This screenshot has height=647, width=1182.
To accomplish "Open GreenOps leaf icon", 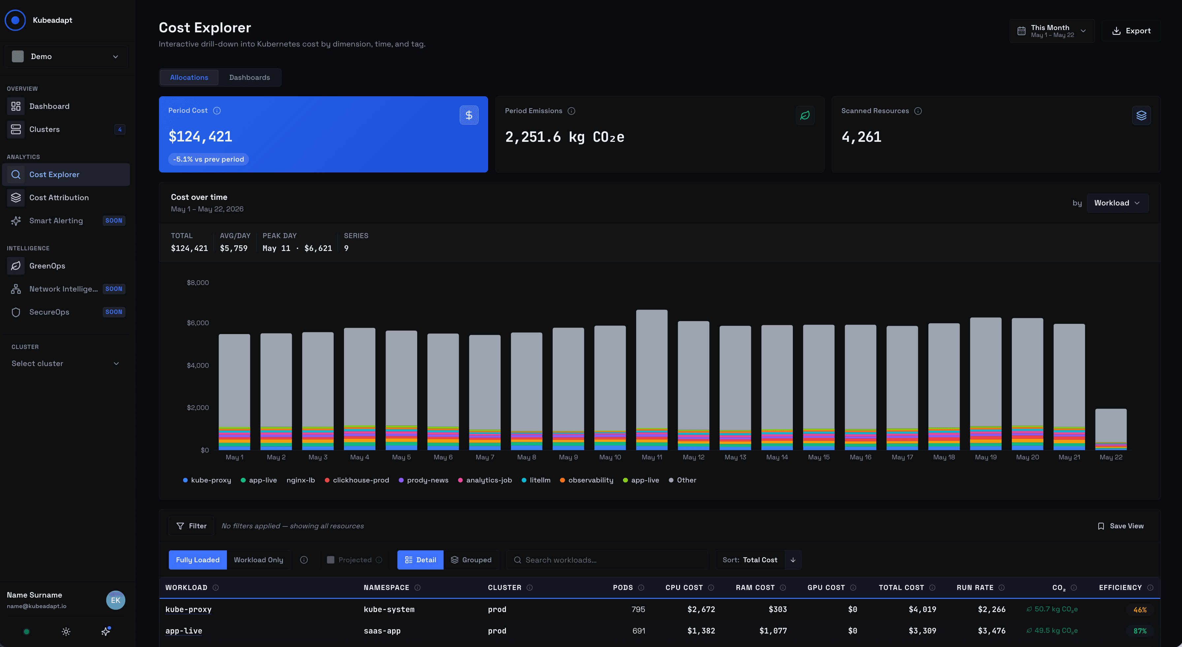I will [x=16, y=266].
